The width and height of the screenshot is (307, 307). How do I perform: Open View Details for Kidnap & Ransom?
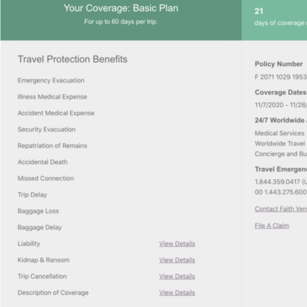tap(177, 260)
